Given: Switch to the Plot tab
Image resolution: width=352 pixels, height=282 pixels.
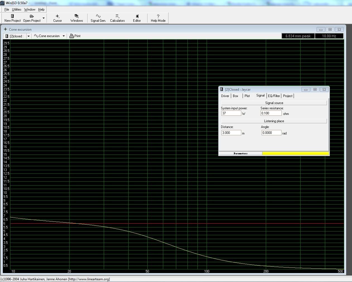Looking at the screenshot, I should [x=247, y=96].
